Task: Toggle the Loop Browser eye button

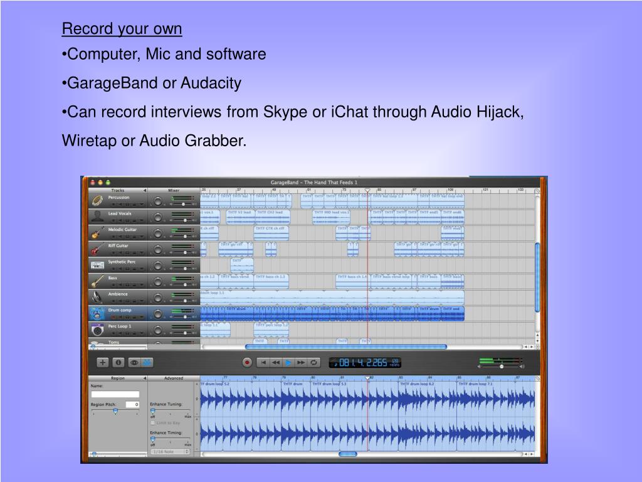Action: 134,362
